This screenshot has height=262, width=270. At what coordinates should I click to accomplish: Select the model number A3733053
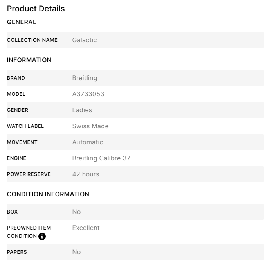point(88,94)
